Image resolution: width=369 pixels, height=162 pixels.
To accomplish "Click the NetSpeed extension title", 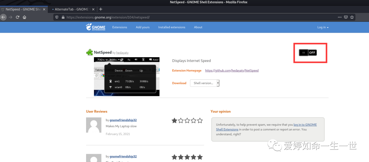I will pos(102,52).
